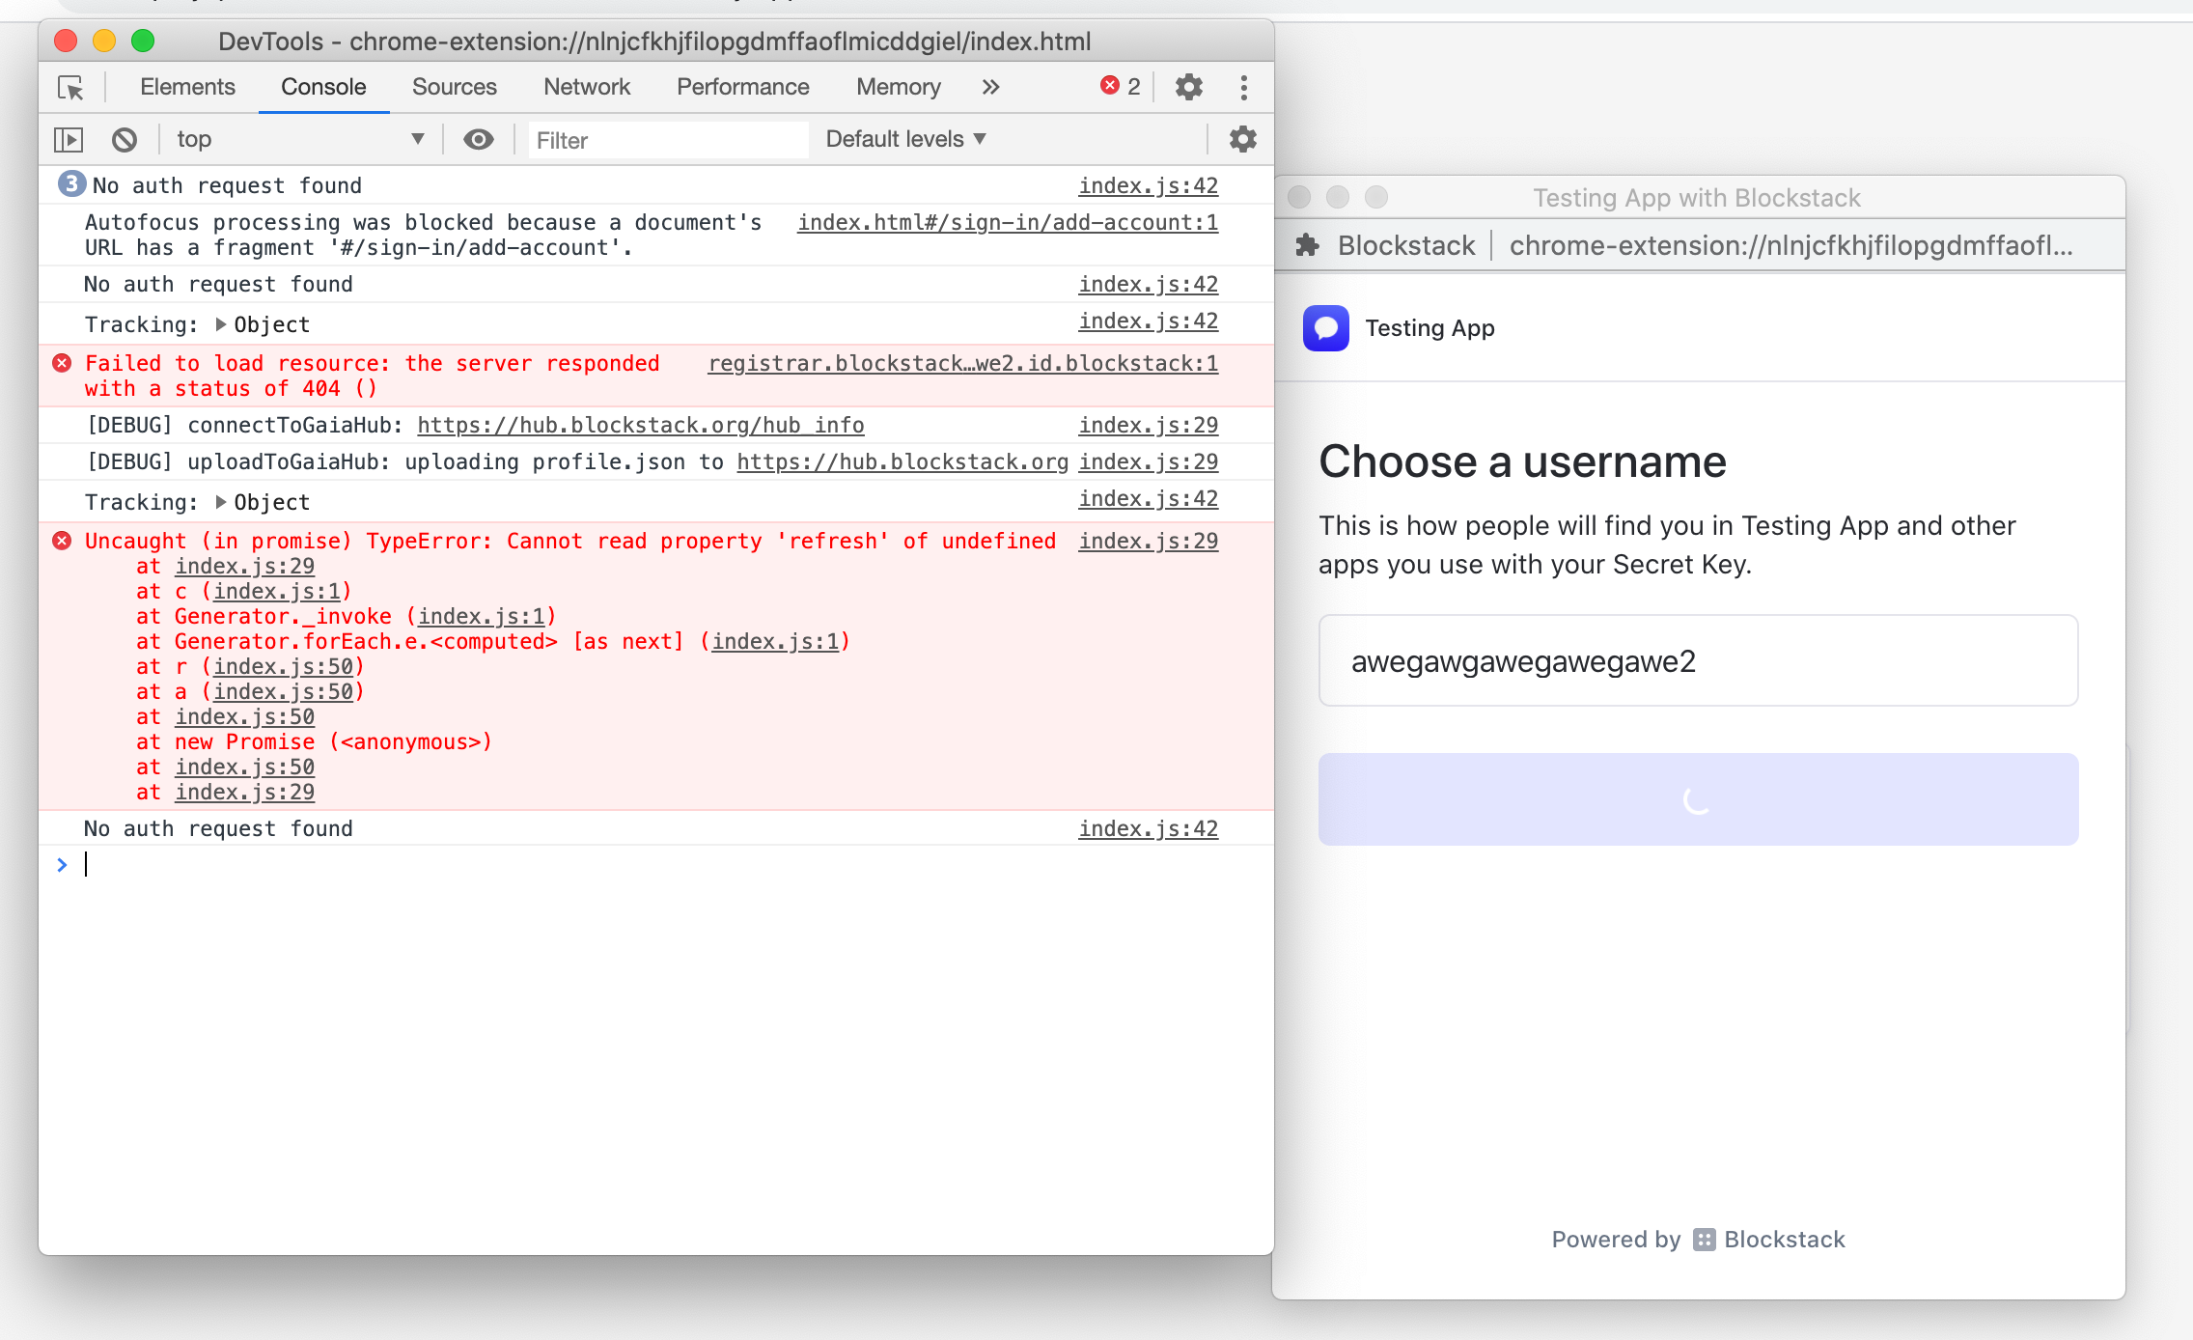Show more DevTools tabs with the chevron
This screenshot has width=2193, height=1340.
tap(990, 87)
